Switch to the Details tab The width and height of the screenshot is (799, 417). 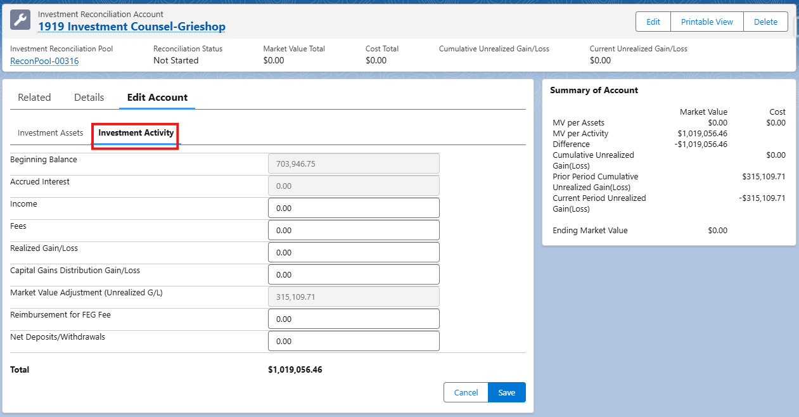[x=89, y=98]
